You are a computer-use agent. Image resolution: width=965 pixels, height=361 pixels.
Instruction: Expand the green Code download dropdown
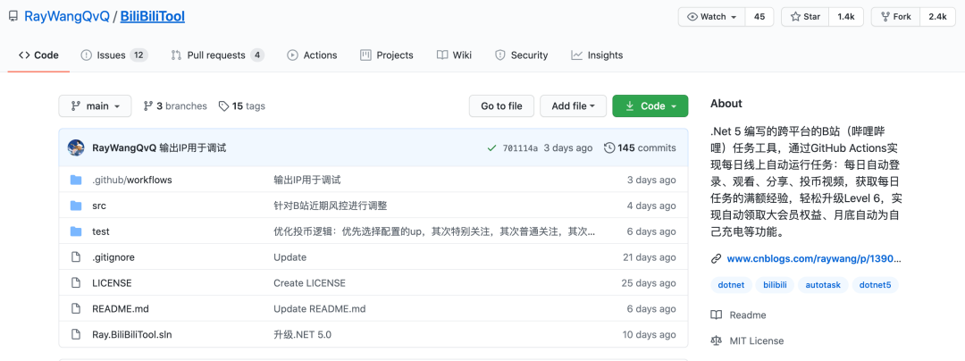[650, 105]
